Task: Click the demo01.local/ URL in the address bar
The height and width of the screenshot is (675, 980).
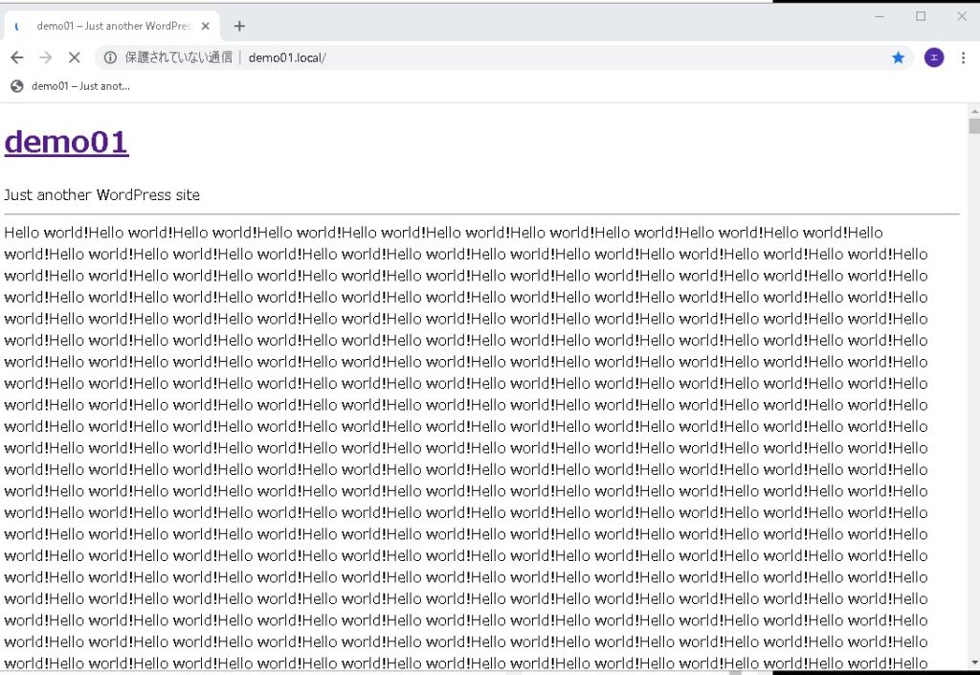Action: 287,57
